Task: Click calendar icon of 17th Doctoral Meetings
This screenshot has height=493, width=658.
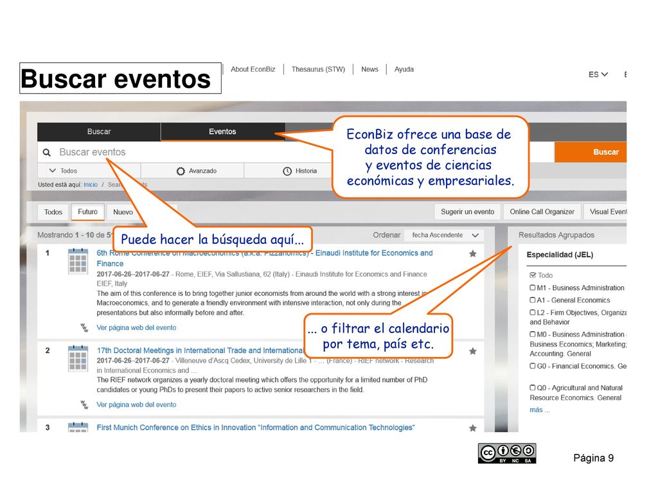Action: click(x=78, y=359)
